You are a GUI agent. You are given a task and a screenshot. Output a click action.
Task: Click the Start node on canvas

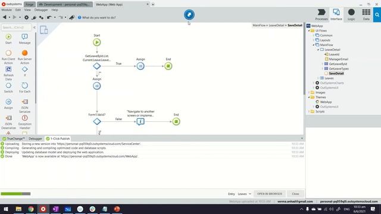(96, 42)
